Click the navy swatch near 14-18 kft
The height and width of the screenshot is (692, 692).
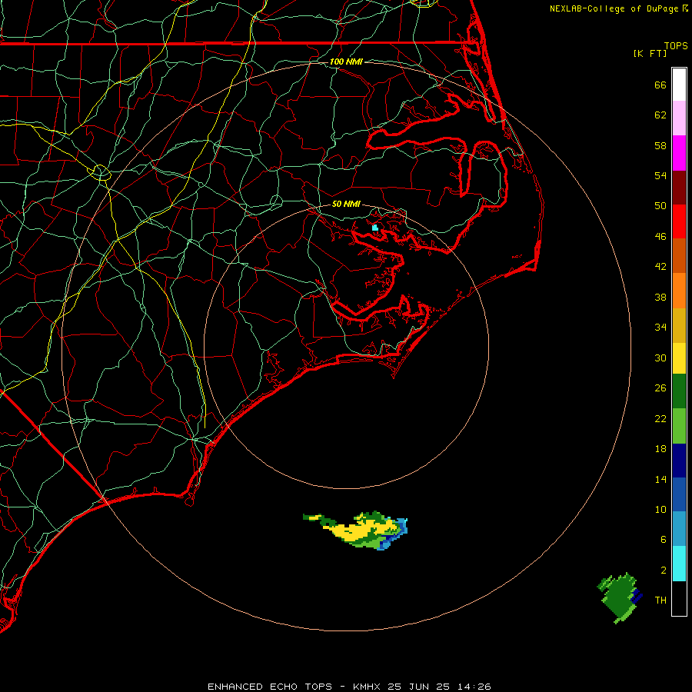679,461
